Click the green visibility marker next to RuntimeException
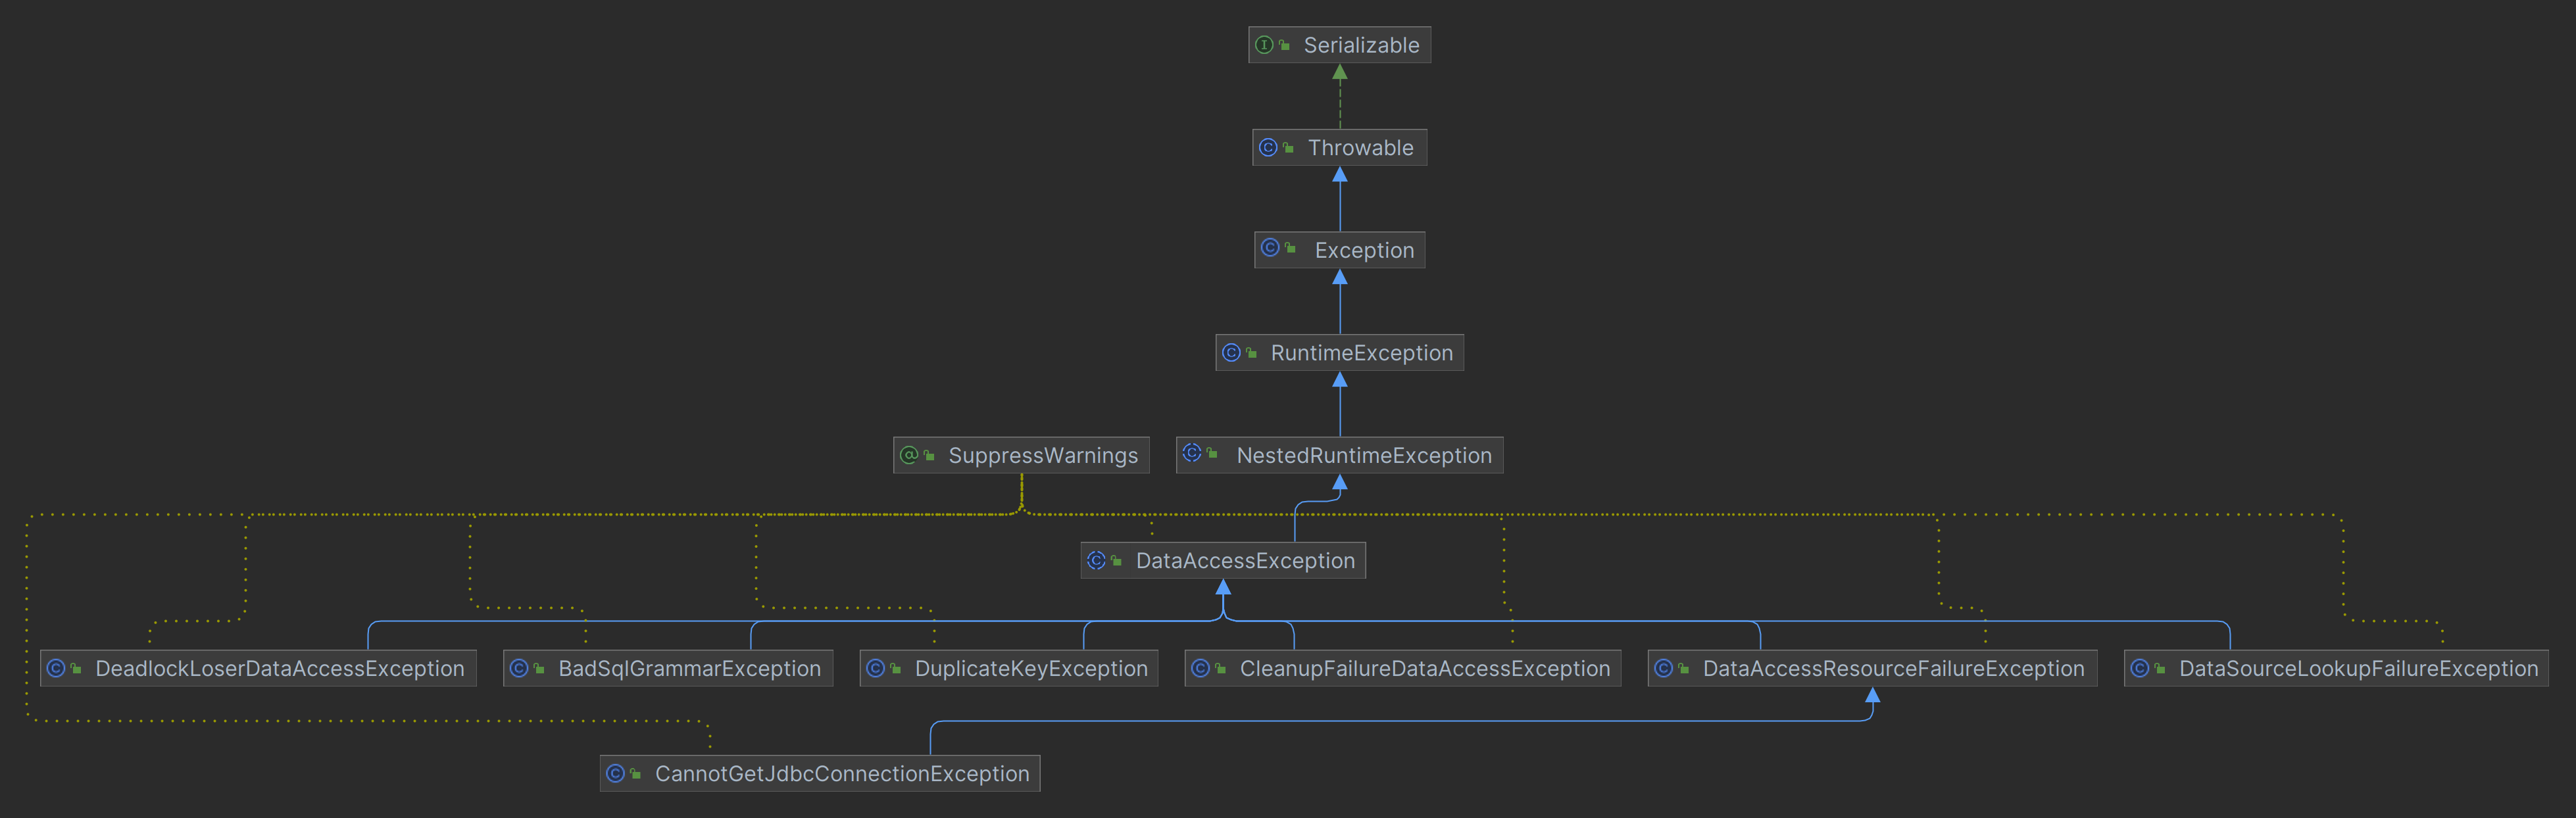 coord(1251,353)
